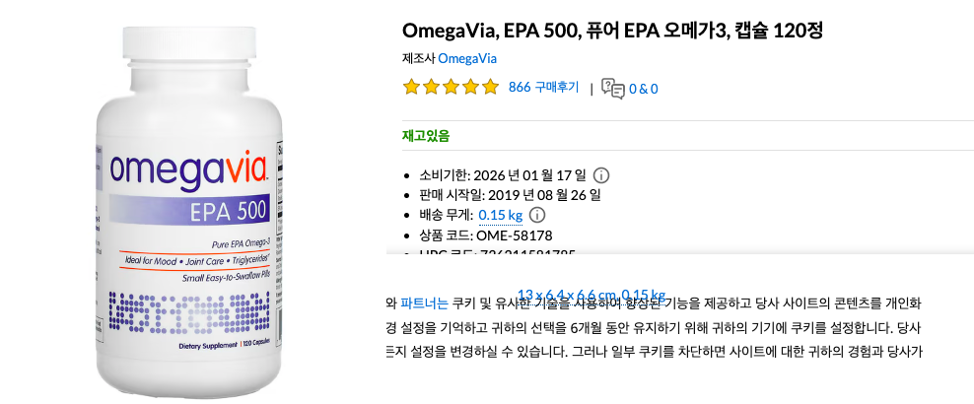Open the OmegaVia manufacturer link

click(x=467, y=58)
